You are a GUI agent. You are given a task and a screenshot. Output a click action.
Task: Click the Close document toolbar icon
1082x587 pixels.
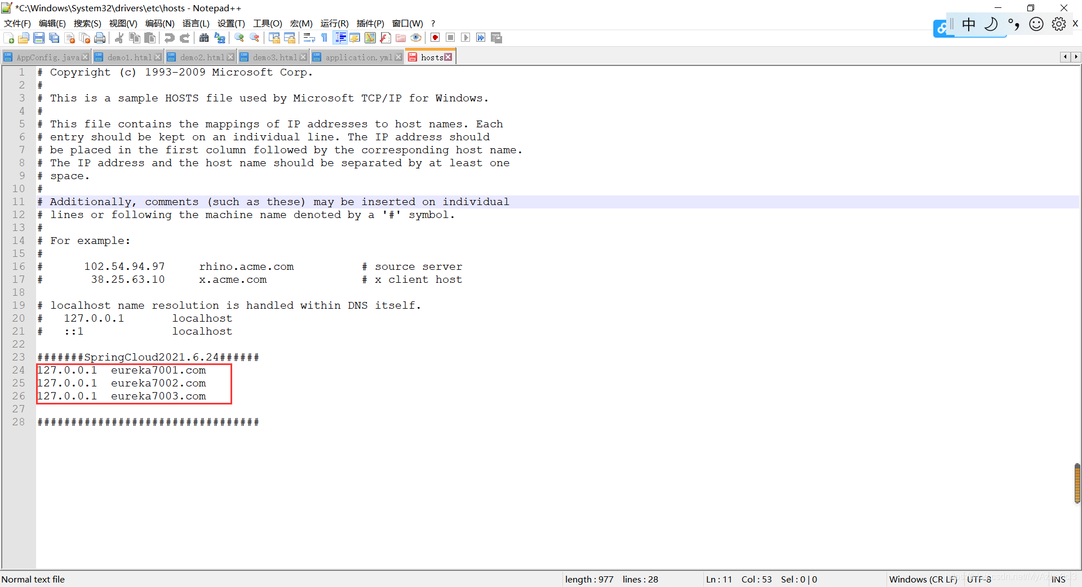69,38
